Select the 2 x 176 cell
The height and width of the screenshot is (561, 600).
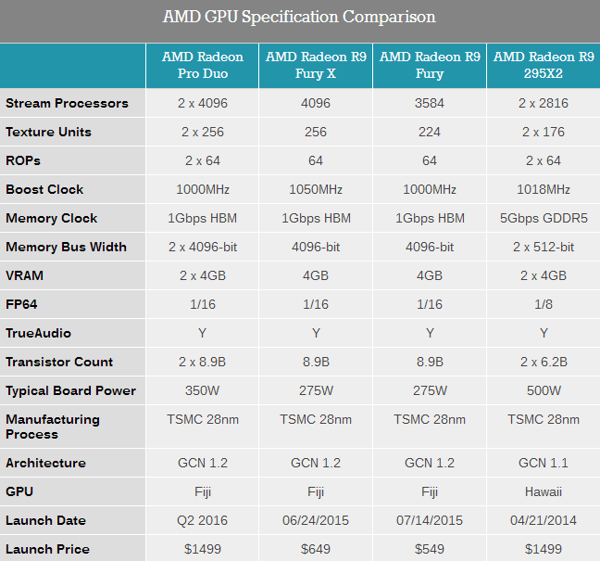tap(544, 132)
